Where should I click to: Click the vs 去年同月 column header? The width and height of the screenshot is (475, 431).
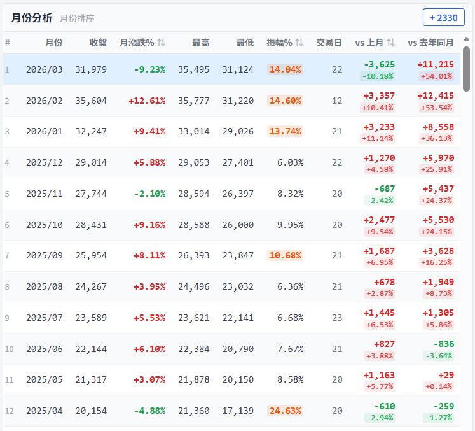tap(430, 43)
